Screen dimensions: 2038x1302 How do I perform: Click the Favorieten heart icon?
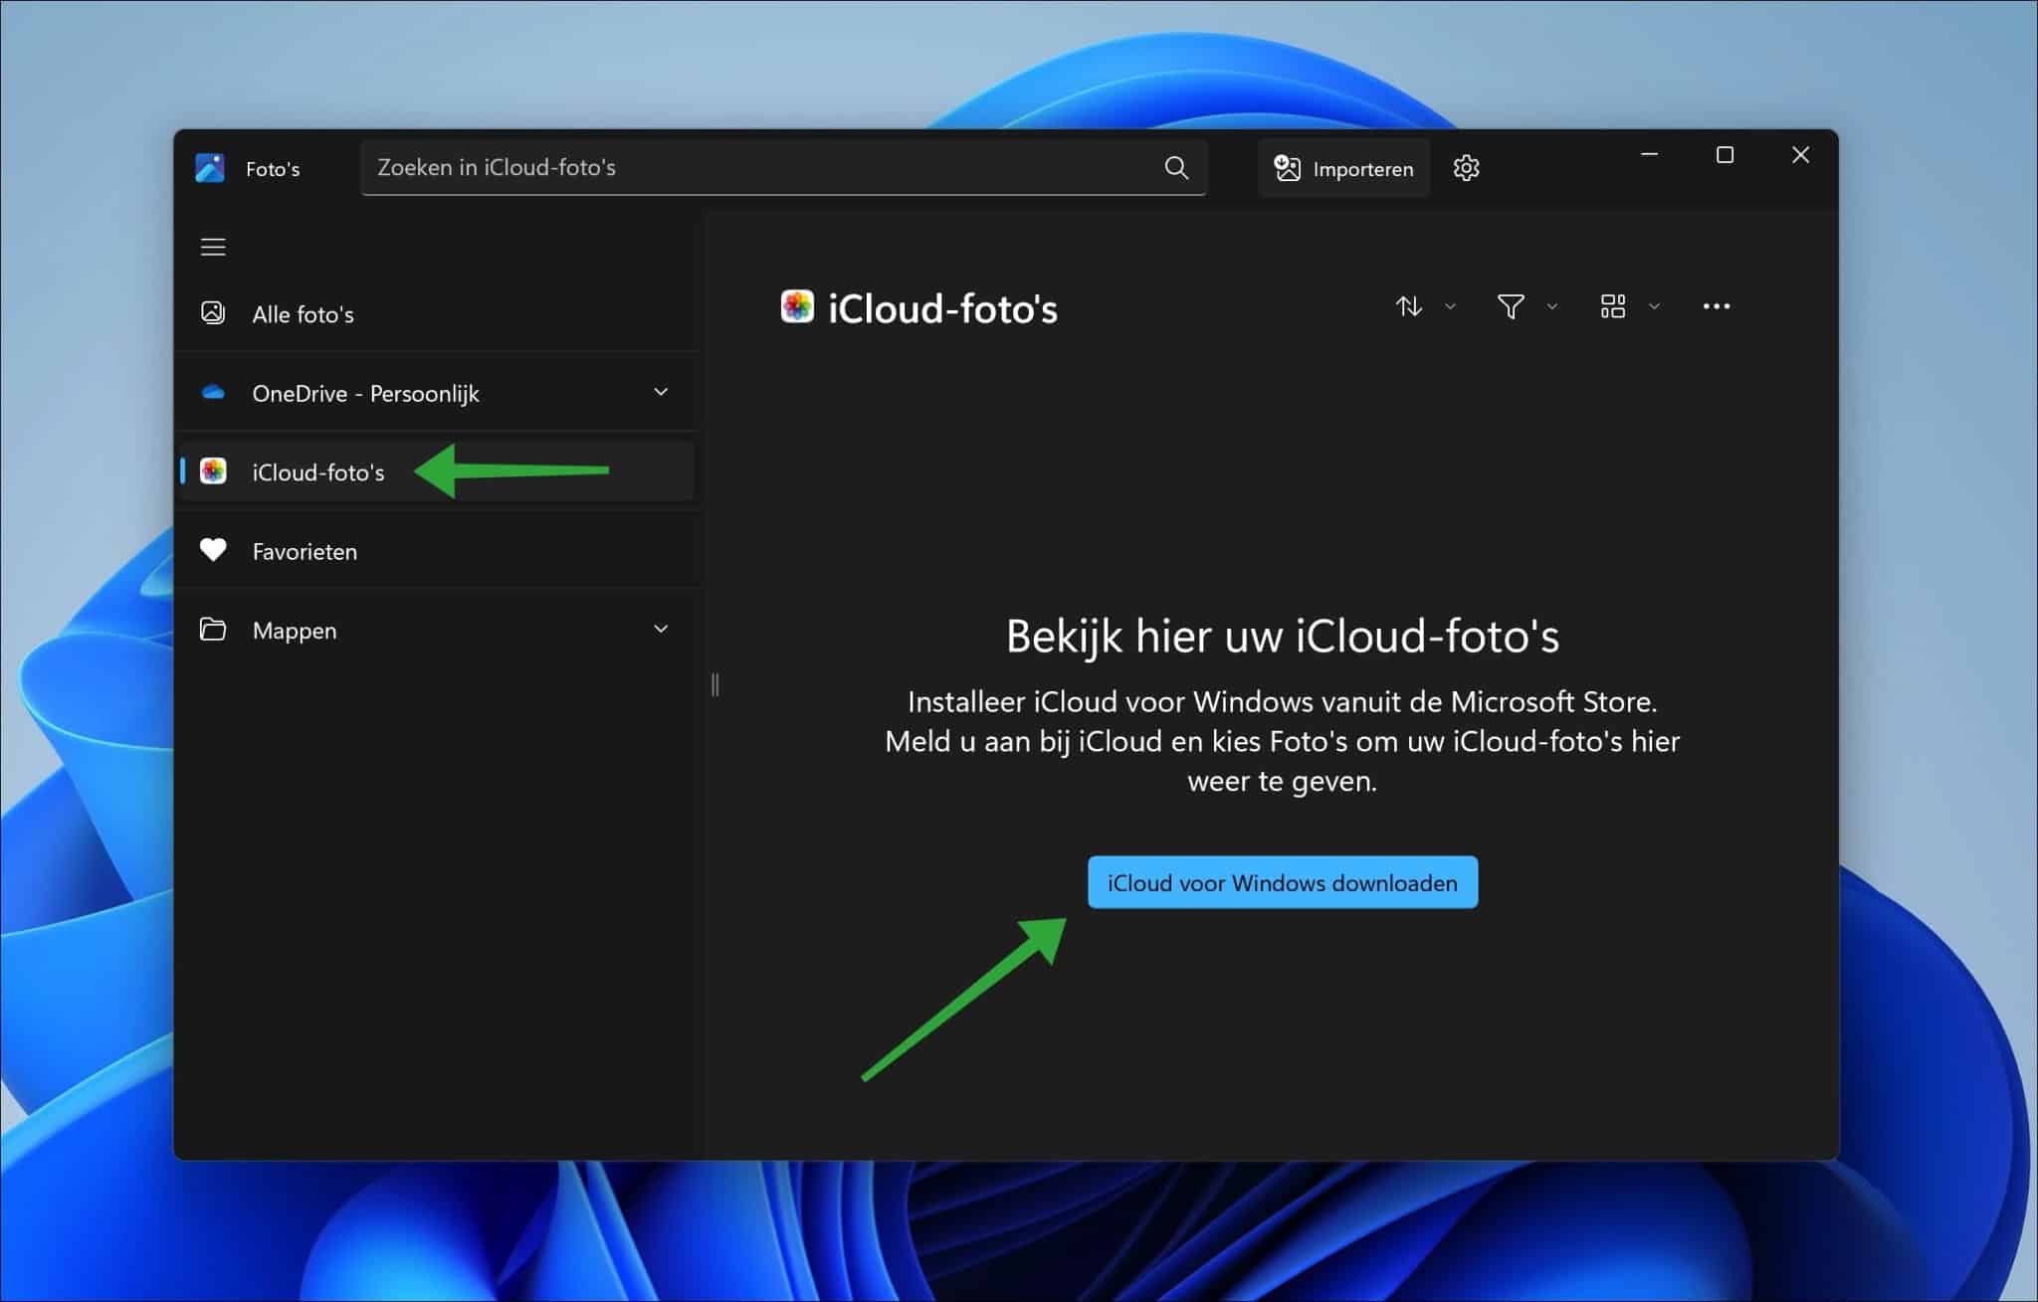pyautogui.click(x=213, y=550)
